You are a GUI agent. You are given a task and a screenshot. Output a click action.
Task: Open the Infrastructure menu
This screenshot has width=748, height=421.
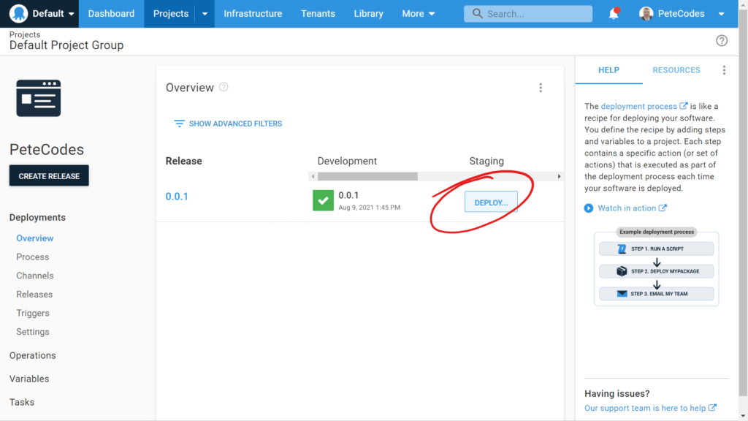pyautogui.click(x=253, y=14)
